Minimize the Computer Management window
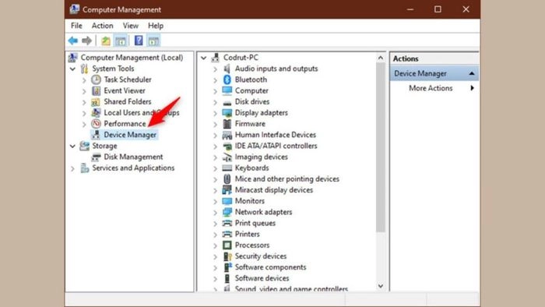Screen dimensions: 545x307 (x=410, y=9)
